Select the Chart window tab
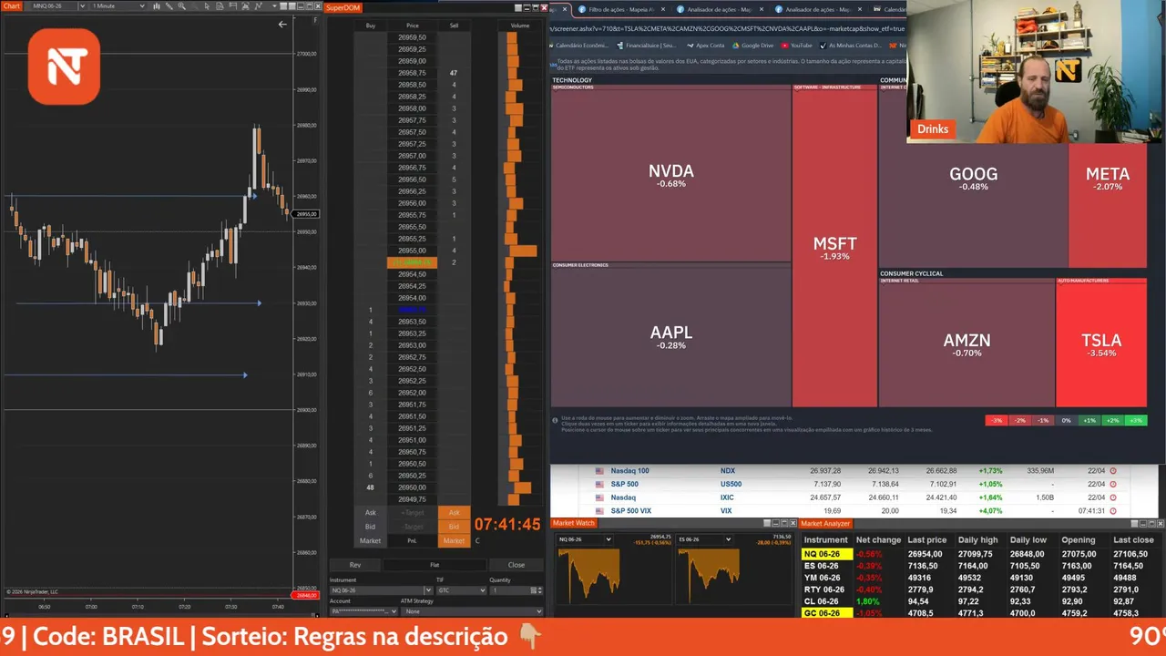The width and height of the screenshot is (1166, 656). [x=11, y=5]
